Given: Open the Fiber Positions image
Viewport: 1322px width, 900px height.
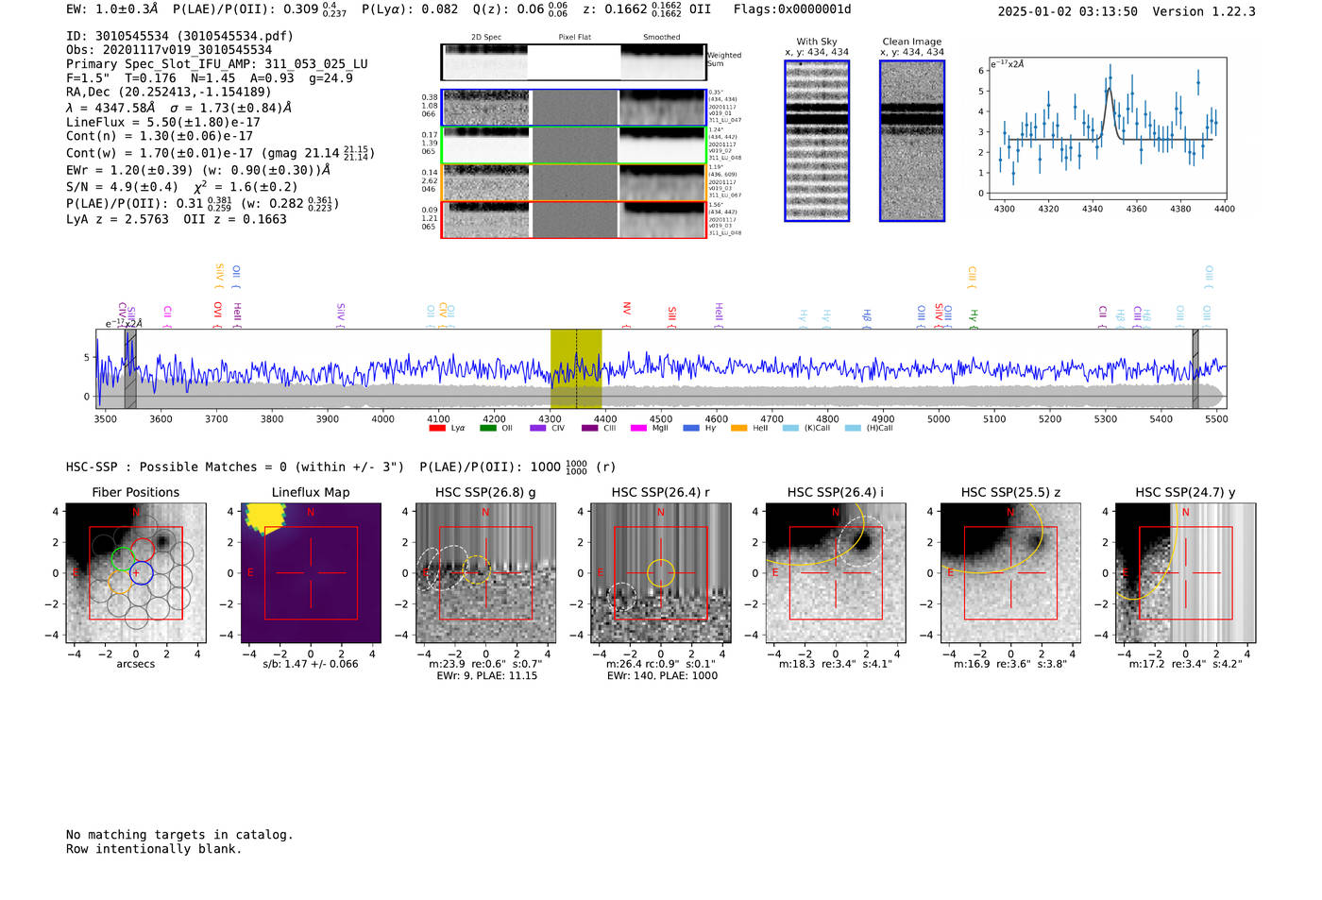Looking at the screenshot, I should tap(135, 573).
